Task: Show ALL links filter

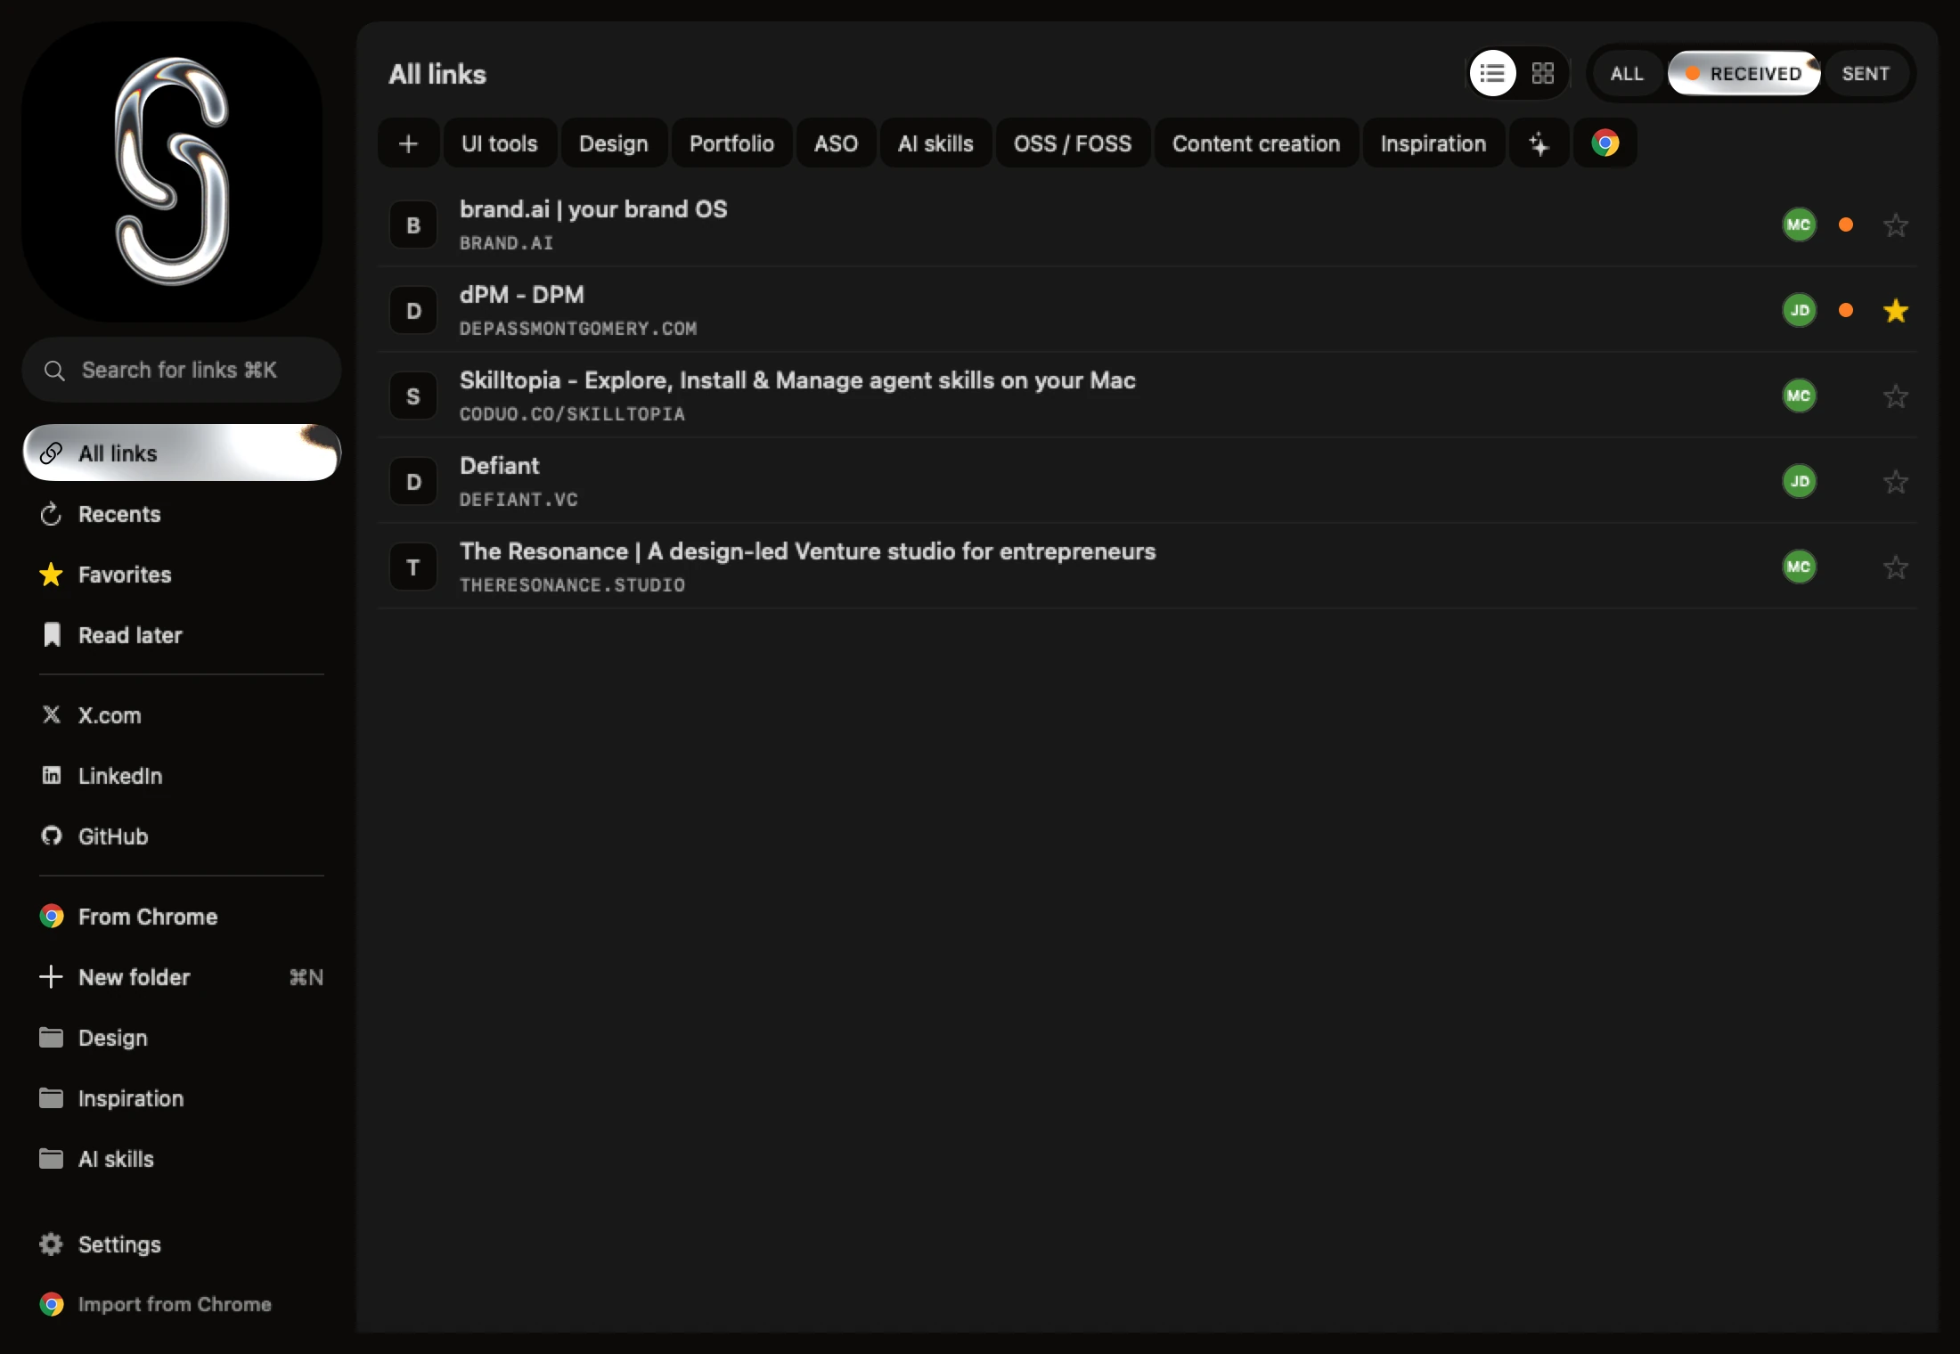Action: tap(1627, 74)
